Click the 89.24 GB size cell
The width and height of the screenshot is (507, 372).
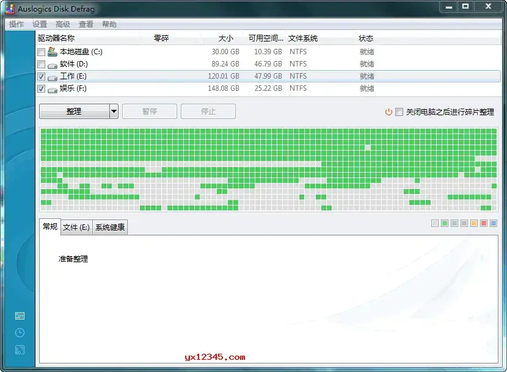pos(225,64)
